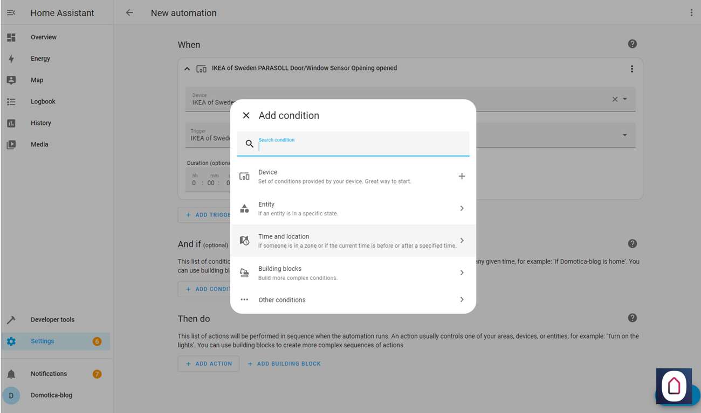Viewport: 701px width, 413px height.
Task: Open the Notifications panel
Action: coord(49,374)
